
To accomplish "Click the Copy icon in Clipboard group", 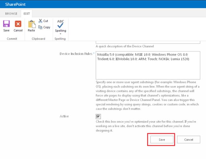I will click(x=40, y=27).
